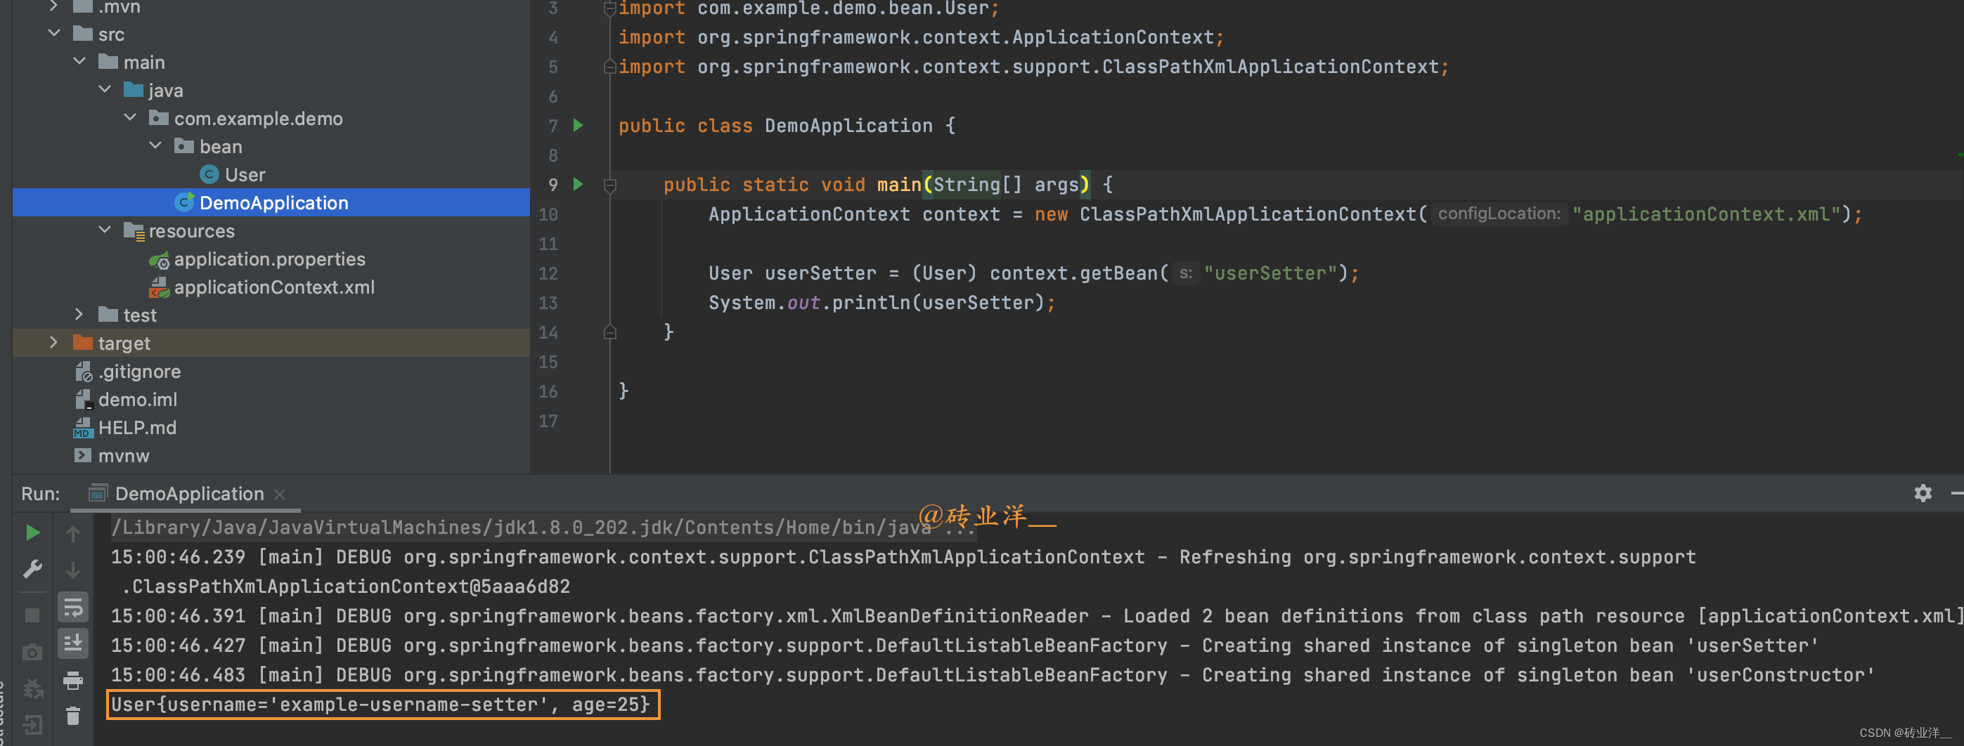The width and height of the screenshot is (1964, 746).
Task: Click the Run tool window settings gear
Action: point(1922,493)
